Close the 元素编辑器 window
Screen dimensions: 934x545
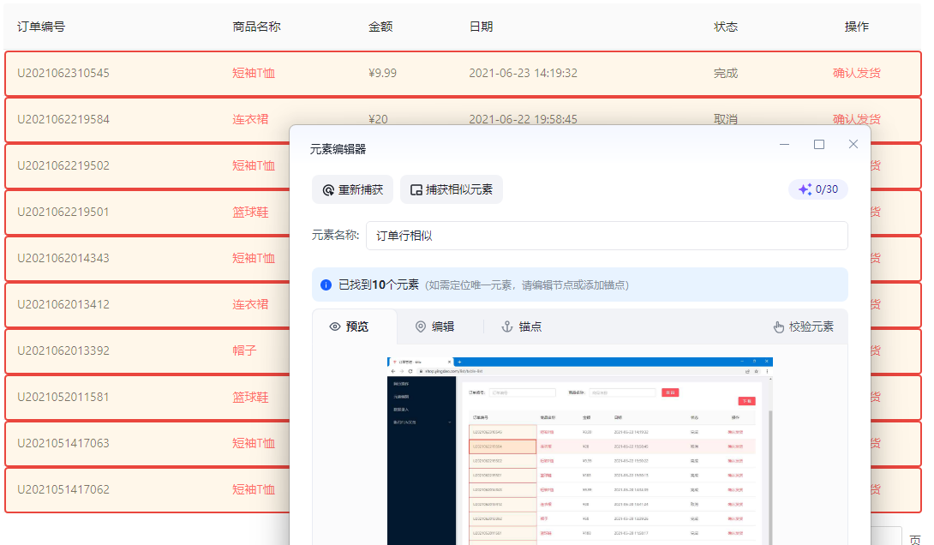(853, 144)
